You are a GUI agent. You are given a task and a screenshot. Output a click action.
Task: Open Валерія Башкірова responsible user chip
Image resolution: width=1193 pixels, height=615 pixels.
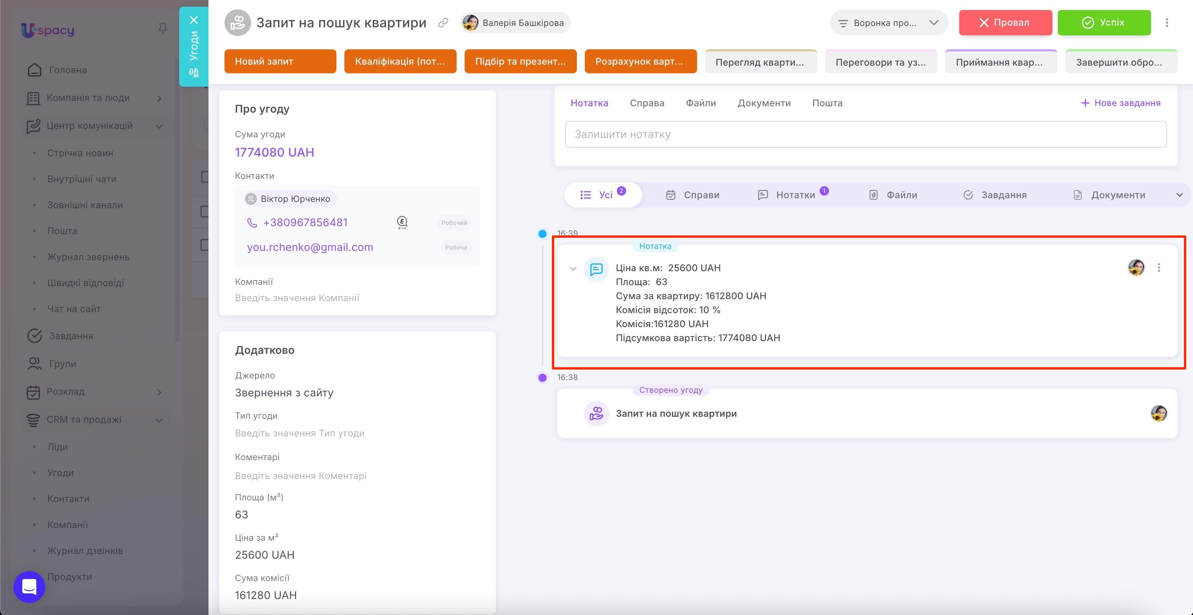pyautogui.click(x=516, y=23)
